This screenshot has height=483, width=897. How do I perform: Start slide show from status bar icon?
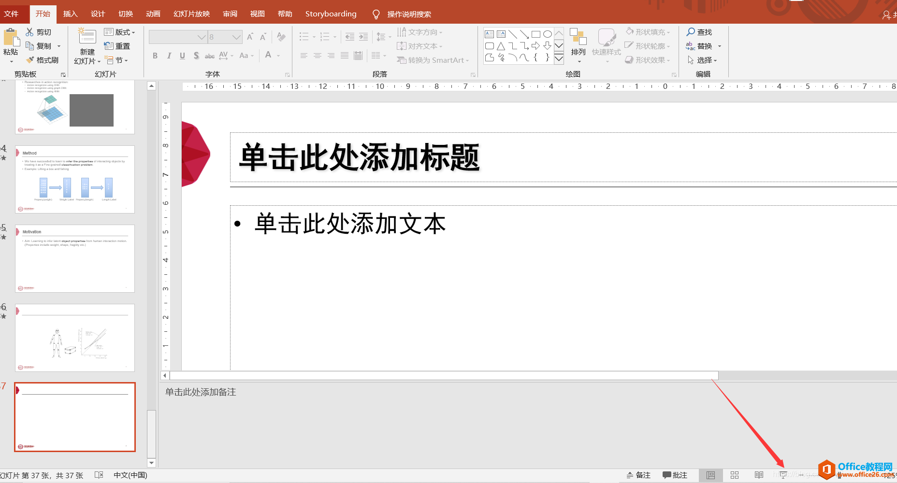(x=783, y=475)
